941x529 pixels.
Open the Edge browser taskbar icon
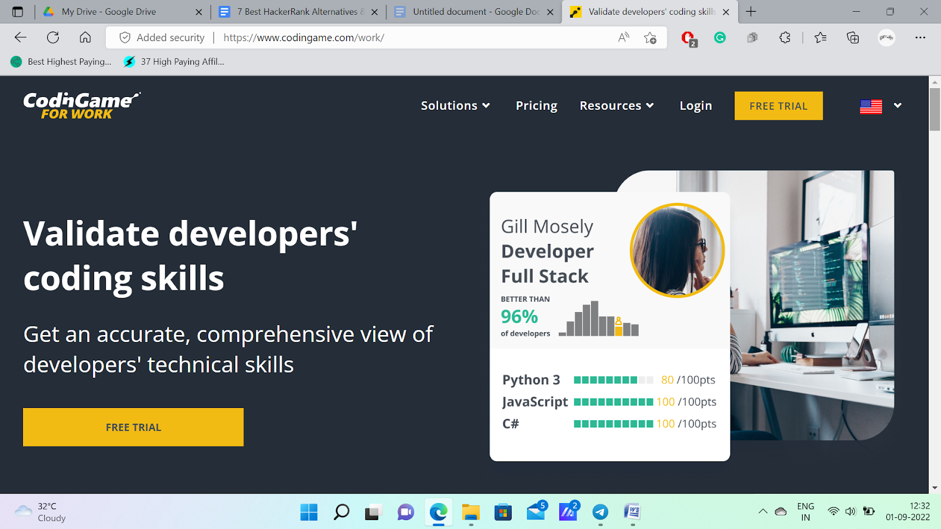[x=438, y=512]
